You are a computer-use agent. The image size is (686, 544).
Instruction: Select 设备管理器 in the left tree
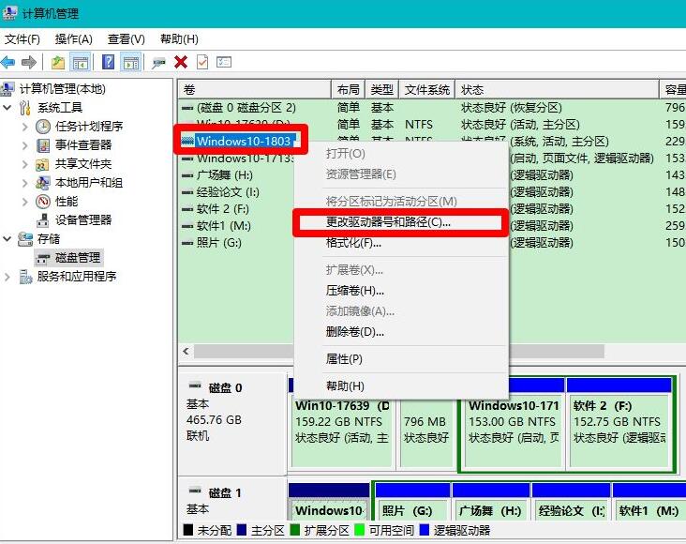click(x=82, y=220)
